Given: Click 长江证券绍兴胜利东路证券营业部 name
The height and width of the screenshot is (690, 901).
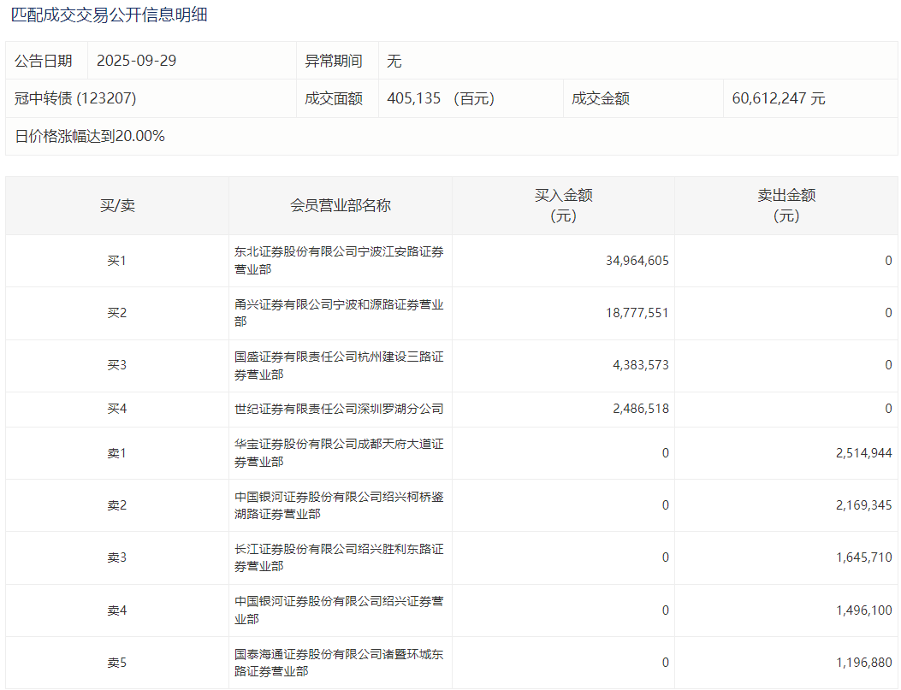Looking at the screenshot, I should coord(339,557).
